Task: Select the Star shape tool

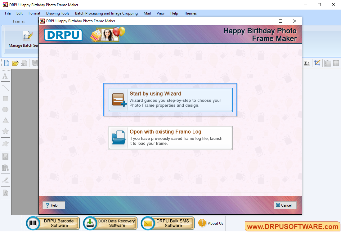Action: pos(5,131)
